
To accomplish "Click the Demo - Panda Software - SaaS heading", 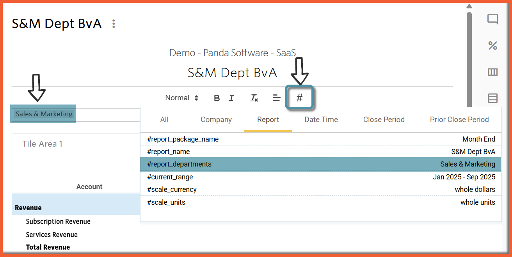I will [233, 53].
